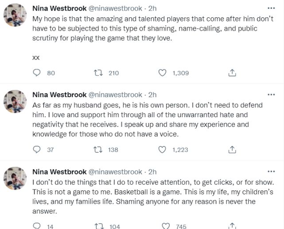
Task: Reply to the tweet with 80 replies
Action: coord(37,73)
